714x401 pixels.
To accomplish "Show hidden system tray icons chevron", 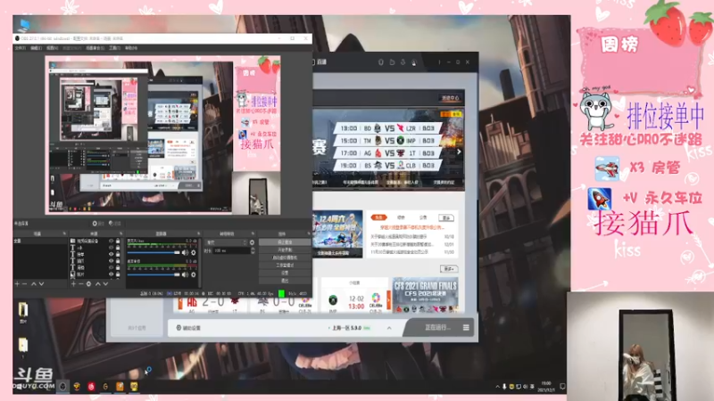I will click(x=497, y=387).
